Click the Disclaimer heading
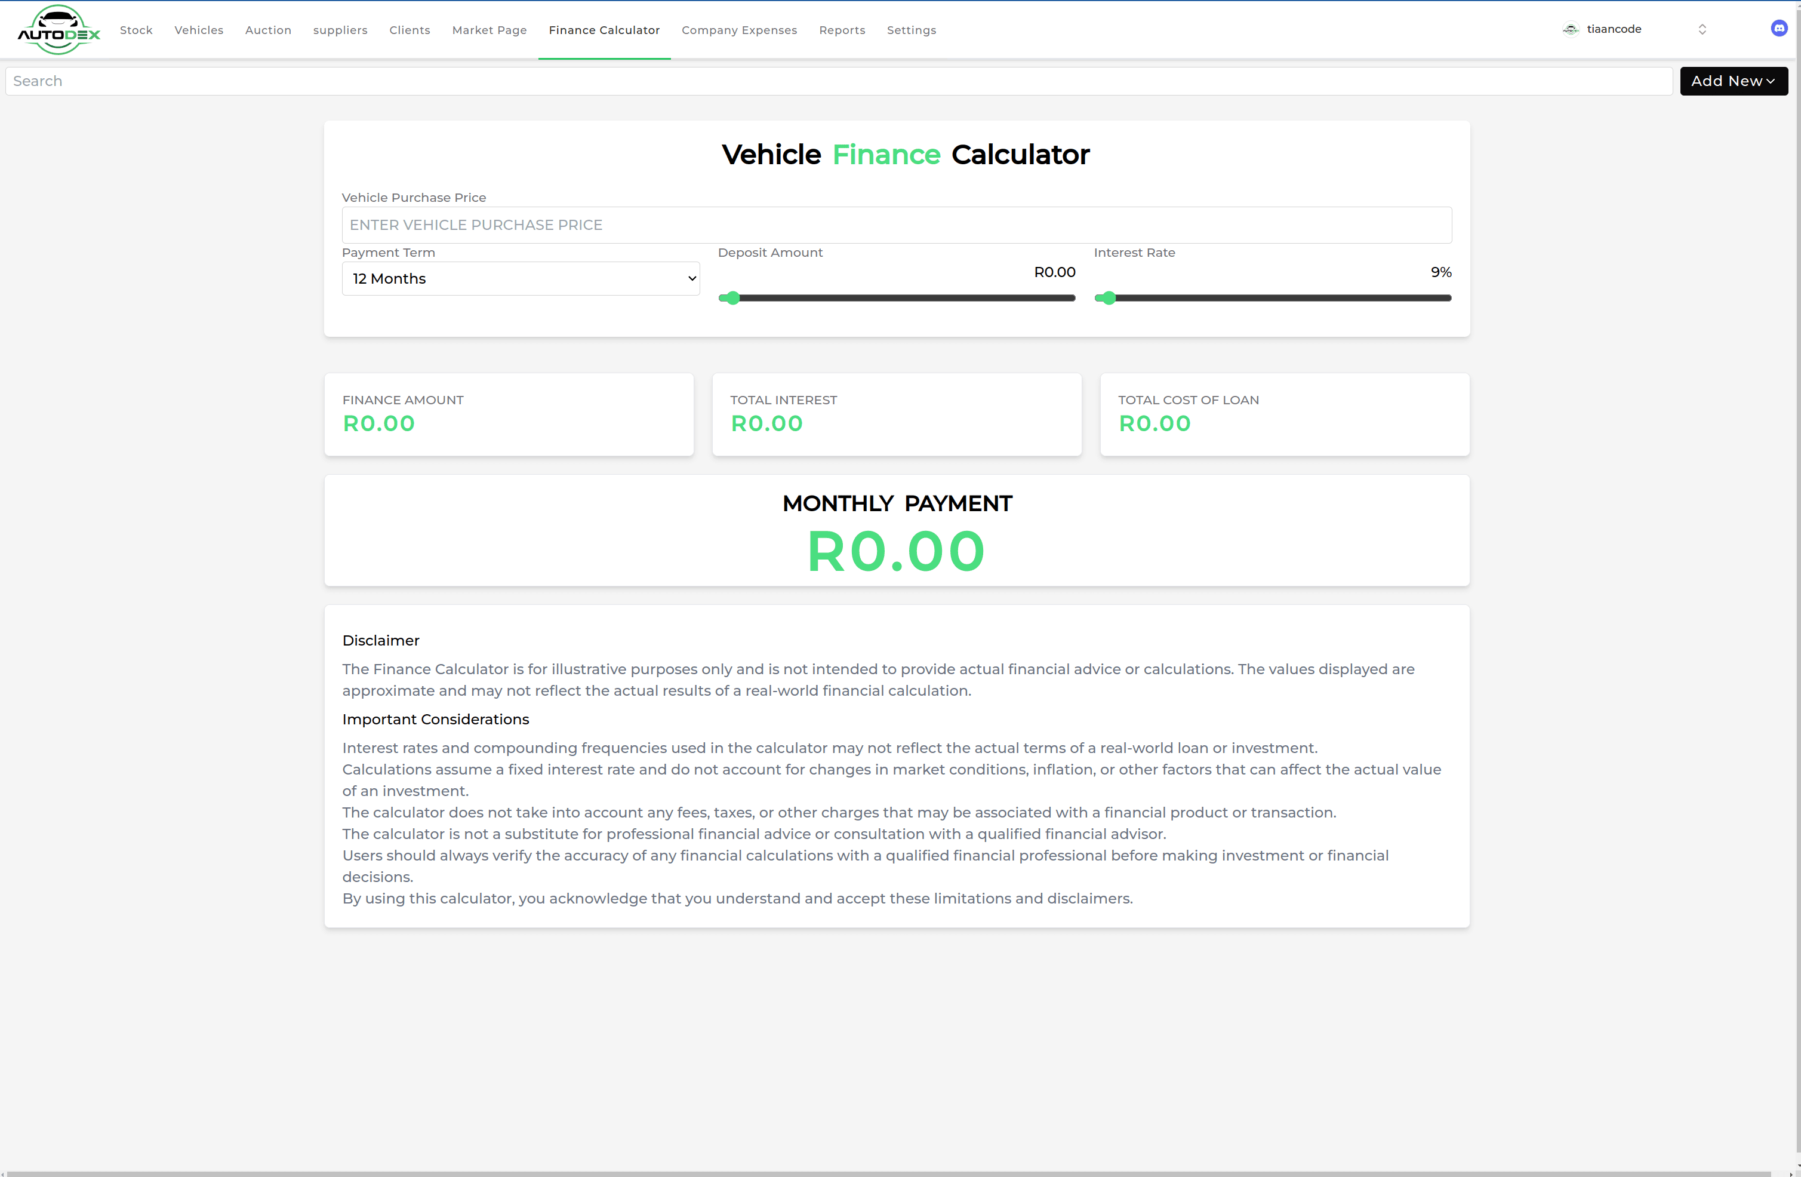The image size is (1801, 1177). coord(381,640)
